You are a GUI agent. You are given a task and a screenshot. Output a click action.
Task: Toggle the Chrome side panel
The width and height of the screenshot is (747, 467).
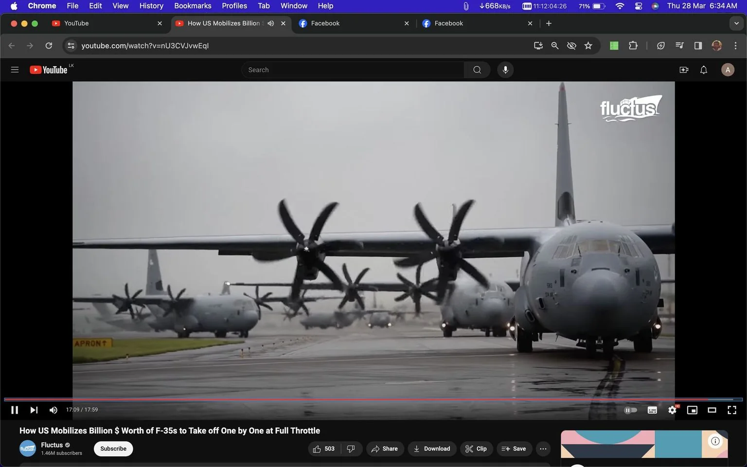pyautogui.click(x=698, y=46)
